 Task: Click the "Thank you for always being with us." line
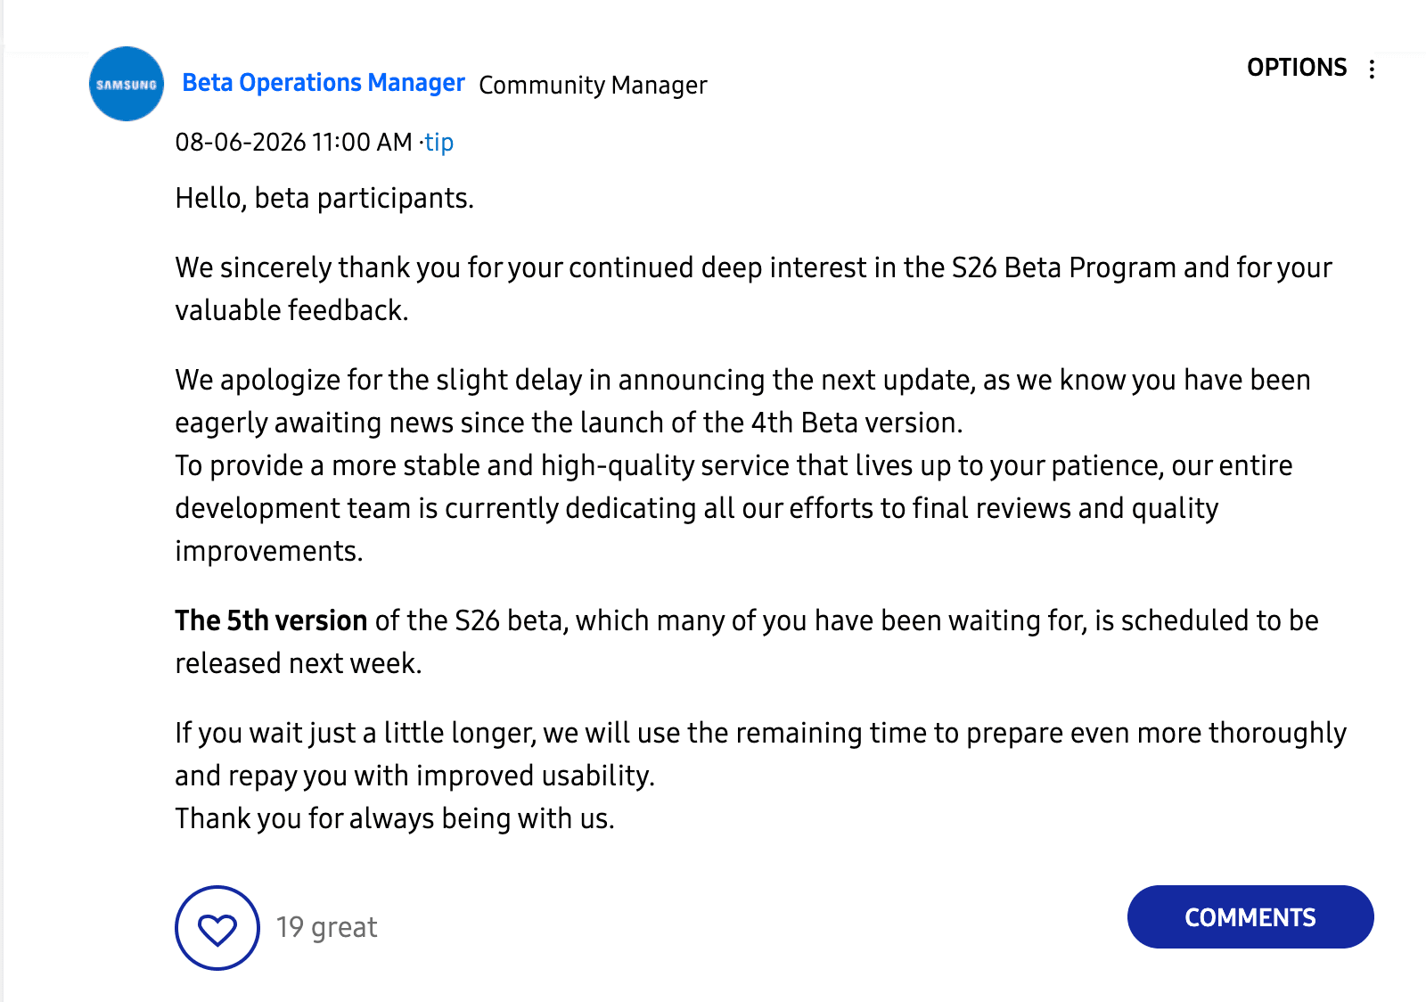pyautogui.click(x=395, y=818)
